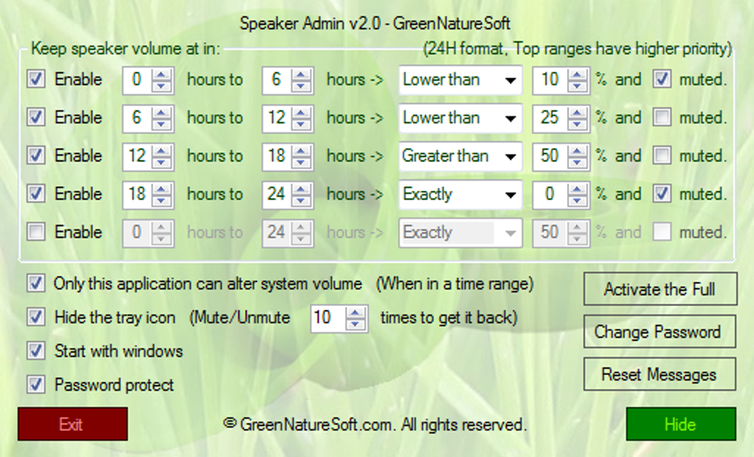754x457 pixels.
Task: Decrease end hour 24 in fourth row
Action: tap(301, 200)
